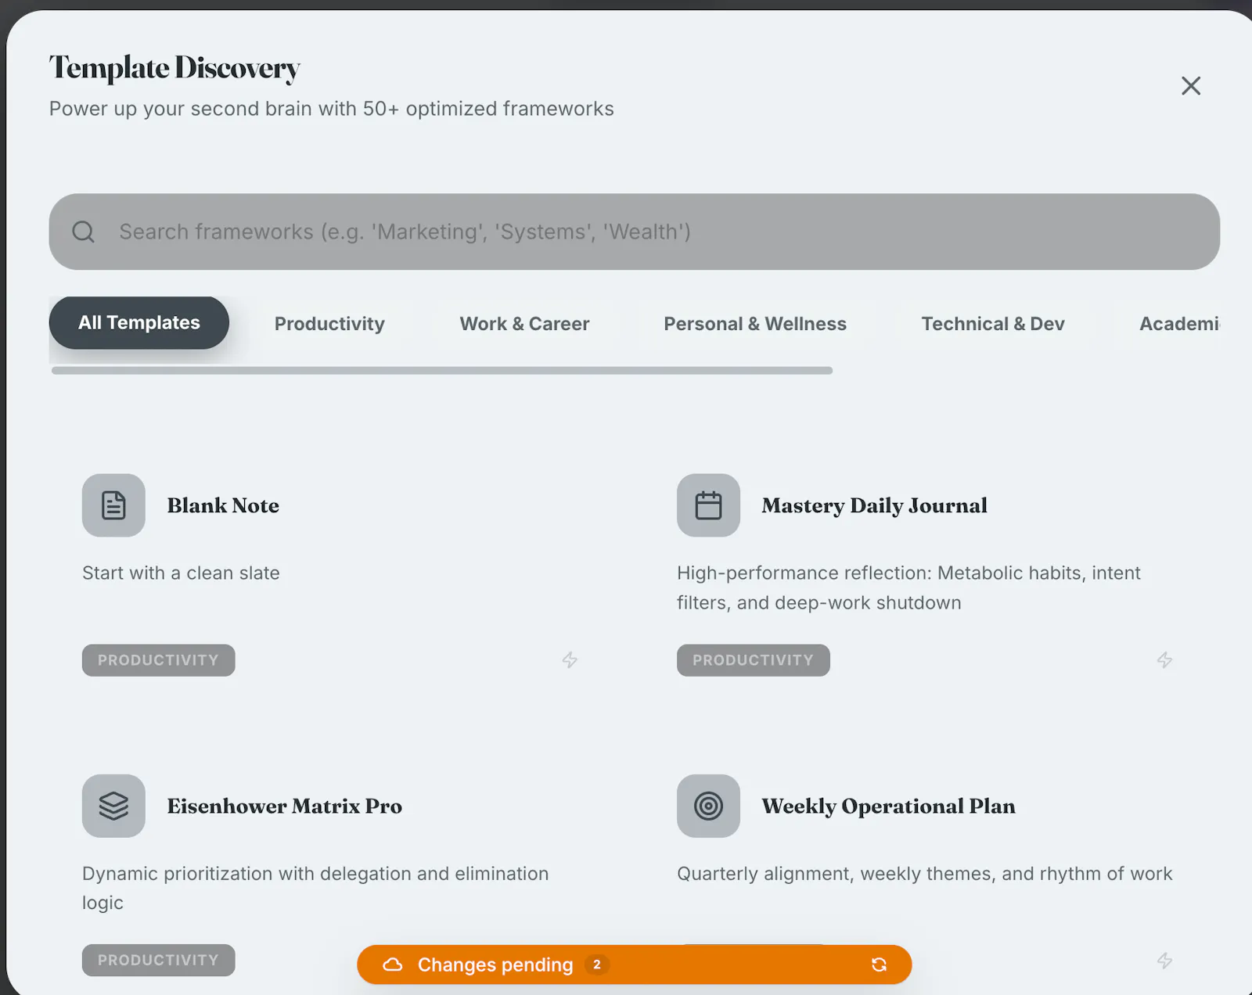Click the Blank Note document icon
The image size is (1252, 995).
(113, 505)
